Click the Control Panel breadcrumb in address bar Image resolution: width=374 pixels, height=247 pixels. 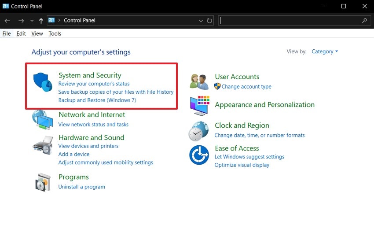(80, 21)
